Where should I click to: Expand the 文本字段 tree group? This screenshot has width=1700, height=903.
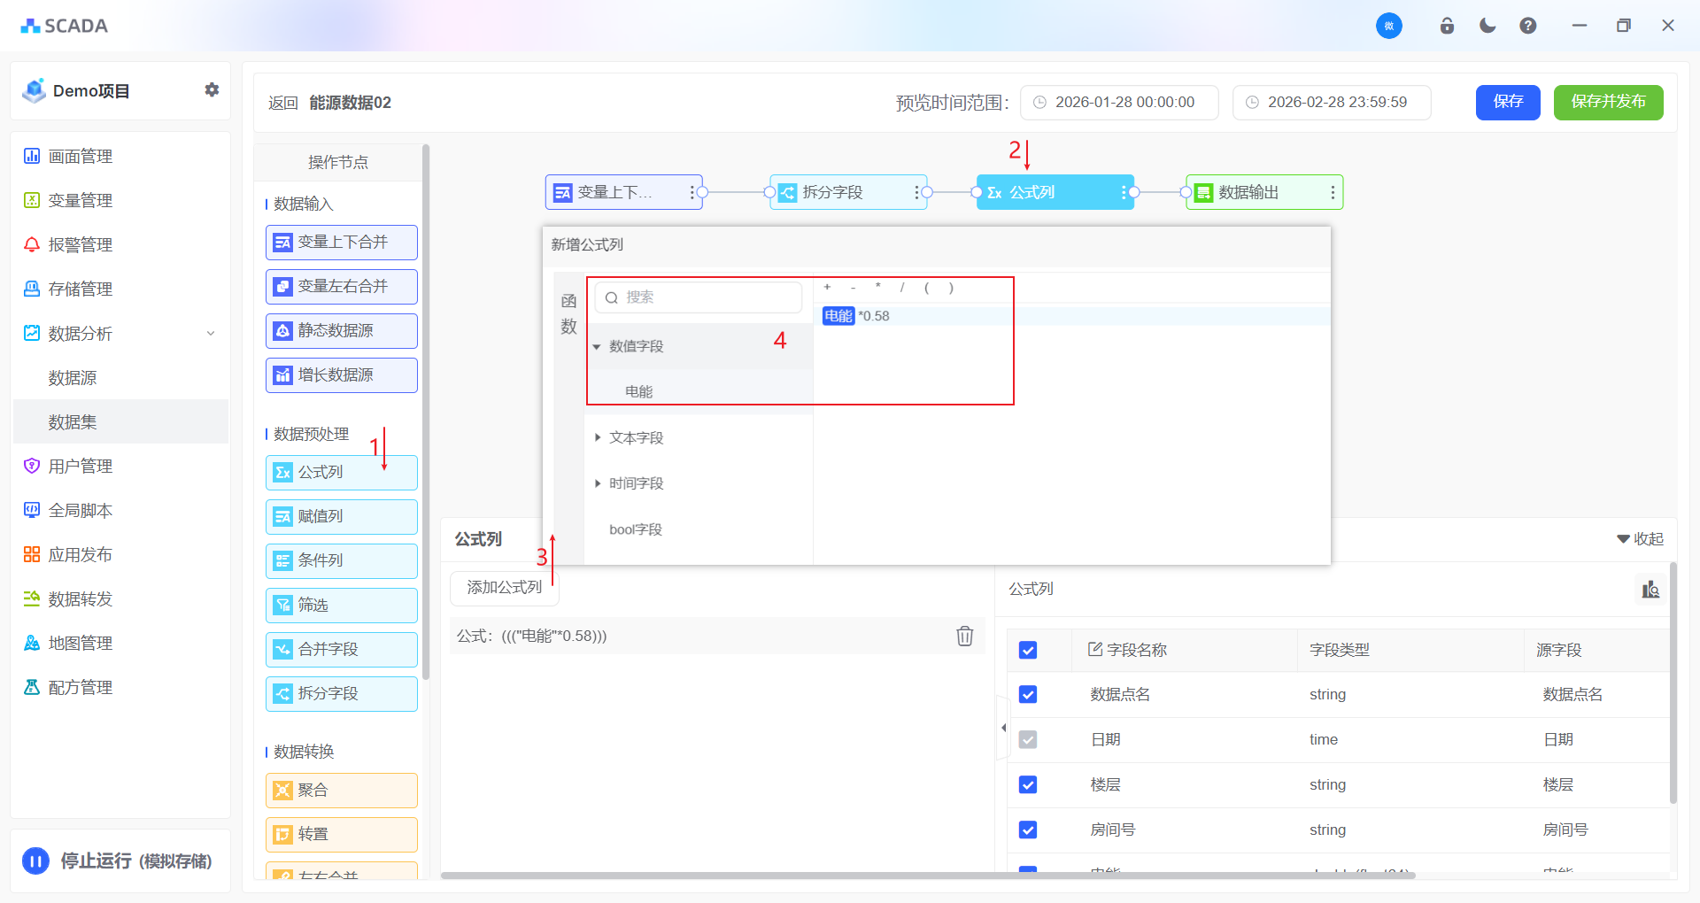[x=598, y=437]
